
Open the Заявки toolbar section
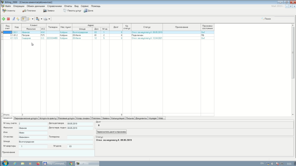(49, 11)
